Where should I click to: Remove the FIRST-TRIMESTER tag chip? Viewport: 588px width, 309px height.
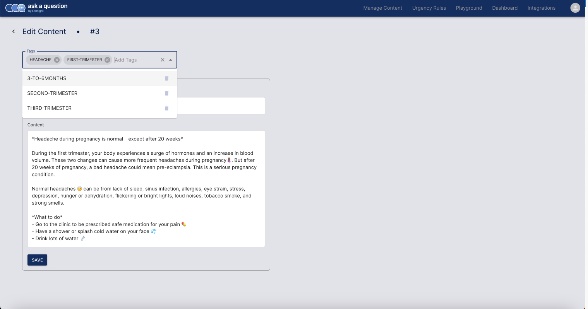pos(108,60)
